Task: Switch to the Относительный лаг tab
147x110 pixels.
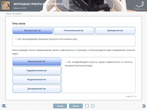Action: point(74,31)
